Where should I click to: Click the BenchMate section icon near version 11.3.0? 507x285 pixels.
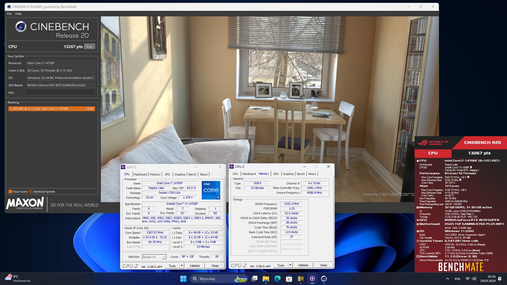pos(418,256)
